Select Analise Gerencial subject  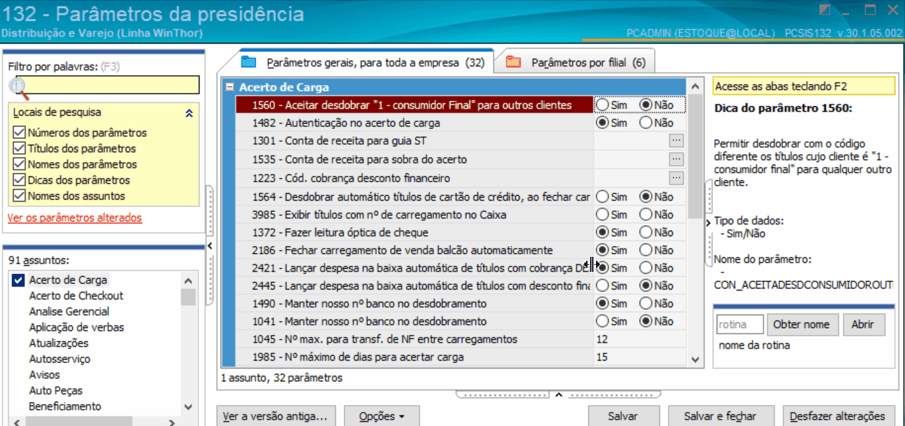pos(69,311)
